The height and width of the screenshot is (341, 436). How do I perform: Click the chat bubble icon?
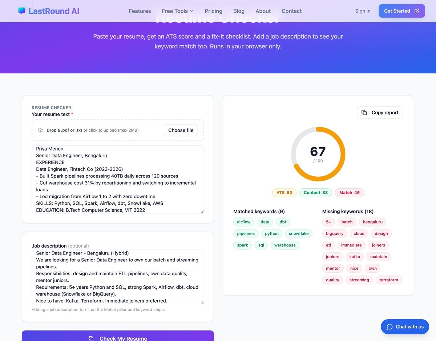click(389, 327)
